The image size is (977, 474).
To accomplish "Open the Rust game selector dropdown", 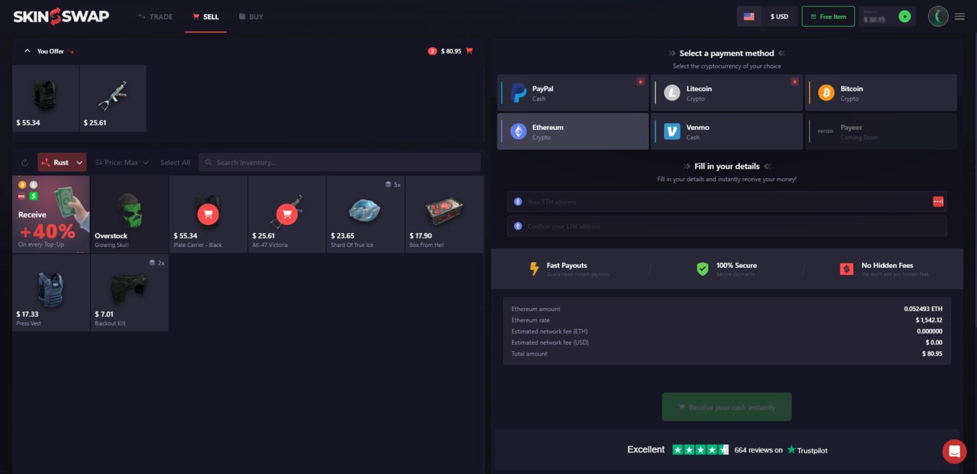I will click(62, 162).
